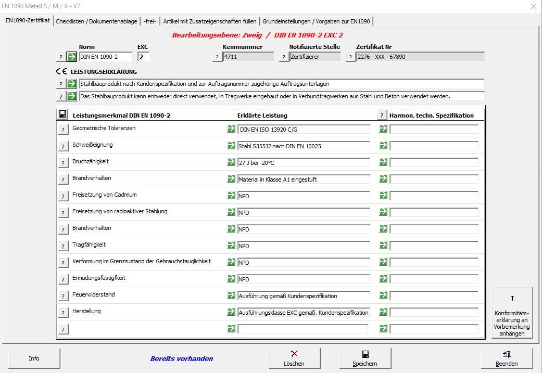Open help for Notifizierte Stelle
This screenshot has height=373, width=542.
coord(284,57)
